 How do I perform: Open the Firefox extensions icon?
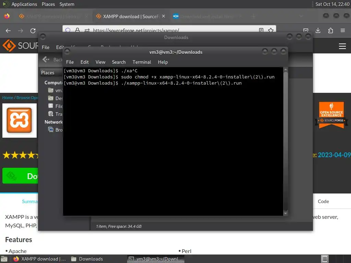(330, 30)
